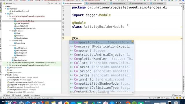Open the Build Variants side panel
Viewport: 185px width, 104px height.
coord(1,43)
